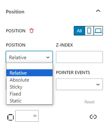Click the Relative position select box
109x135 pixels.
(x=29, y=57)
